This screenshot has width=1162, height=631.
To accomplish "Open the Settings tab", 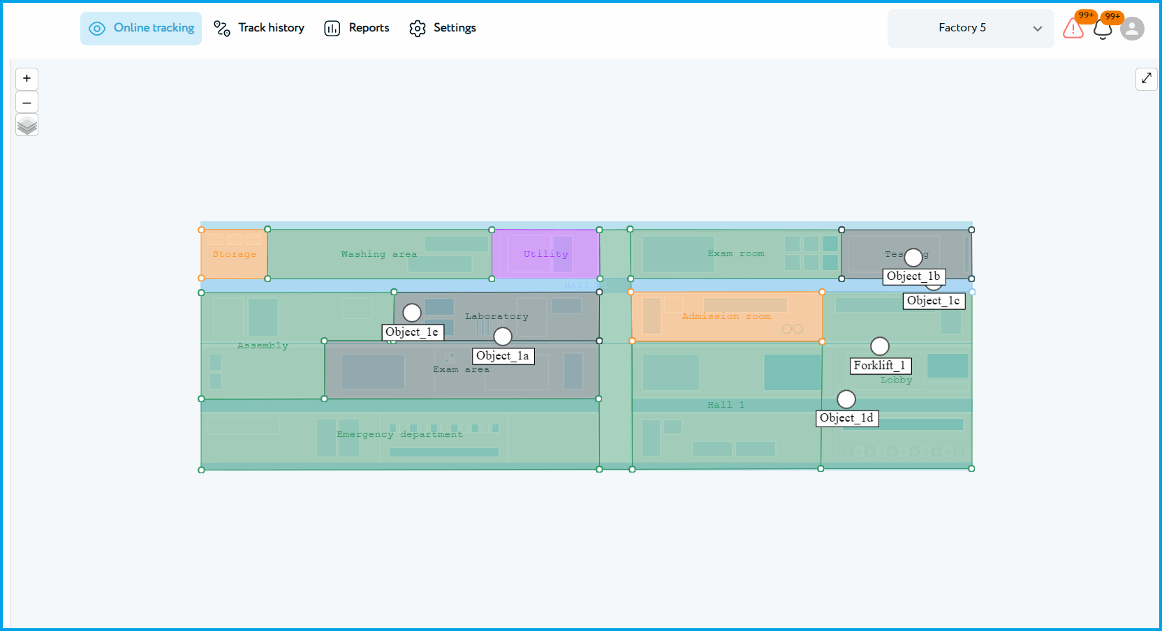I will pos(443,28).
